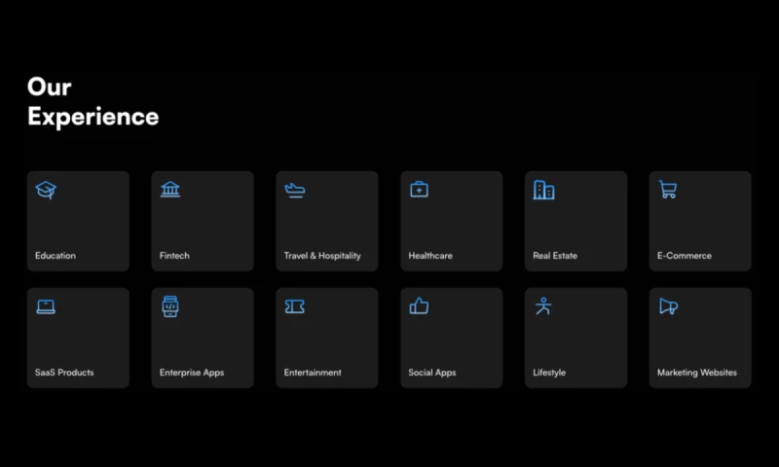Image resolution: width=779 pixels, height=467 pixels.
Task: Click the person figure Lifestyle icon
Action: pos(543,306)
